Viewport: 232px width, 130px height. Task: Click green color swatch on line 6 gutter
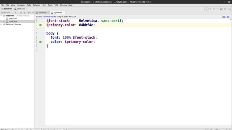(x=40, y=42)
